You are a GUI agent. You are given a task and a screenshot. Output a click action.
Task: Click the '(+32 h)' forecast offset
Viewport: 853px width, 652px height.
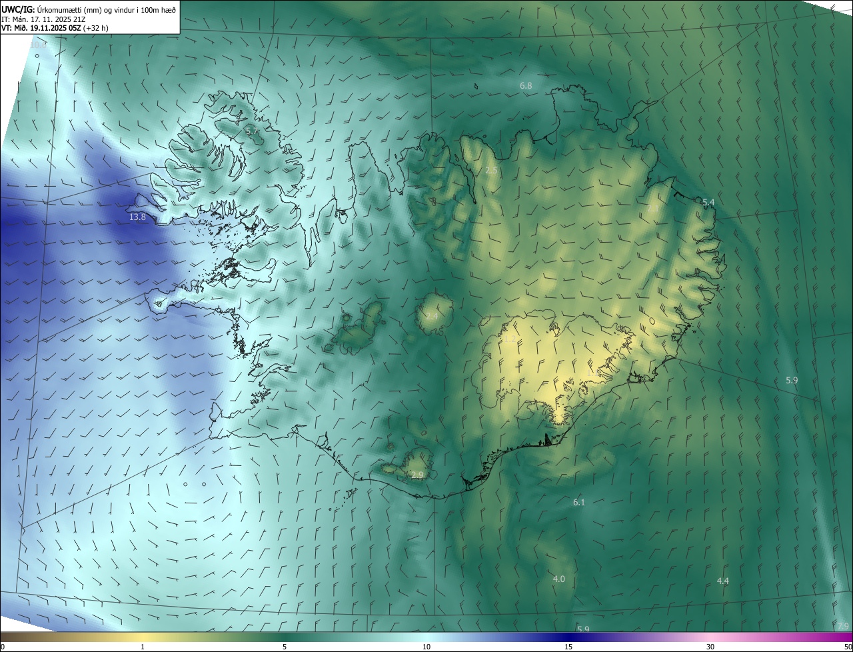point(95,29)
